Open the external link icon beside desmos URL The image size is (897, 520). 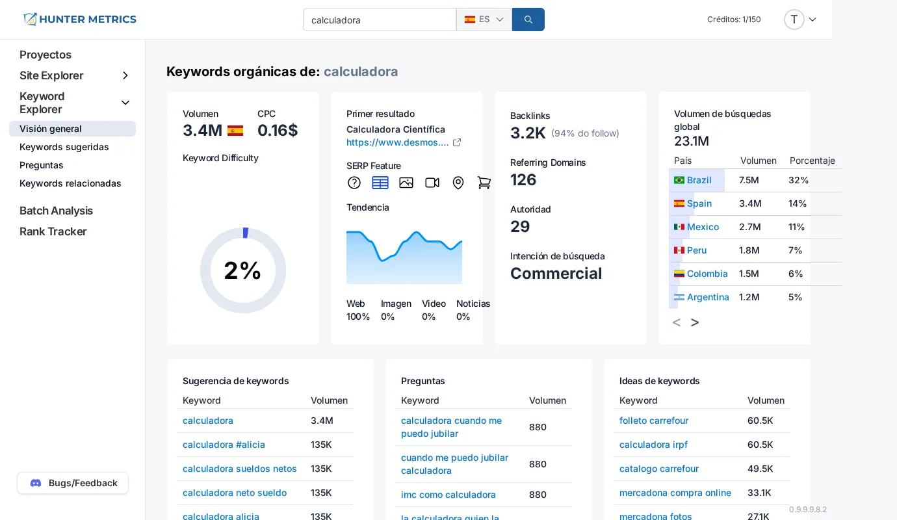(457, 142)
